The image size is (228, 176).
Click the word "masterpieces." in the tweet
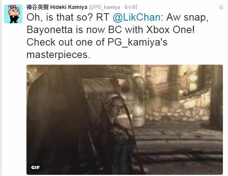[58, 55]
